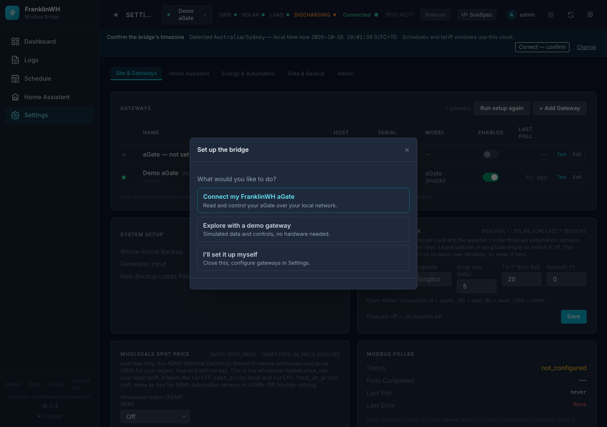Open the gear icon in top-right header

(590, 15)
